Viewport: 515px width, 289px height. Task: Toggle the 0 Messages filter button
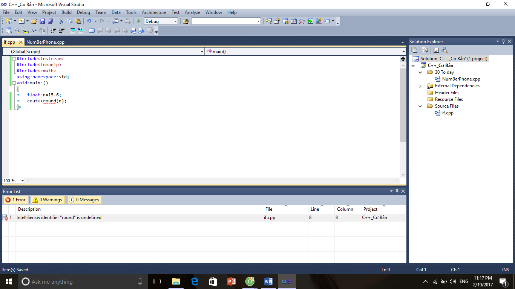tap(84, 200)
